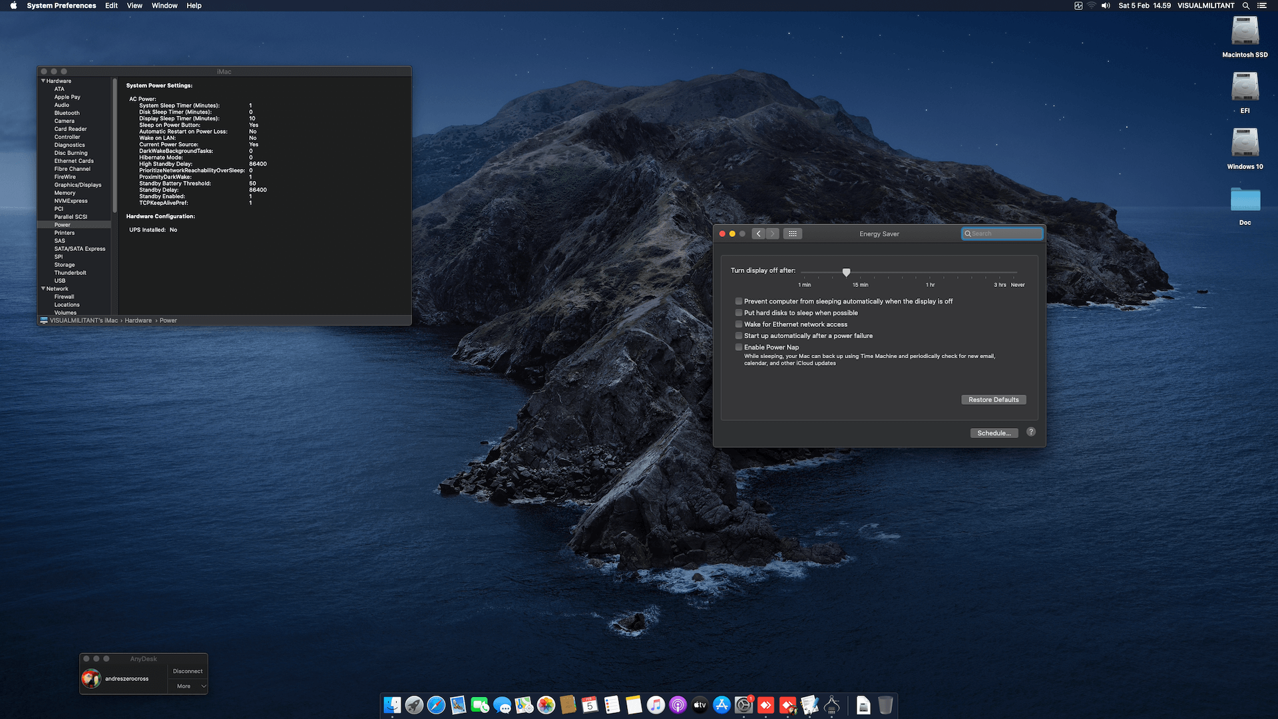Launch Launchpad rocket icon in dock
The height and width of the screenshot is (719, 1278).
coord(414,705)
